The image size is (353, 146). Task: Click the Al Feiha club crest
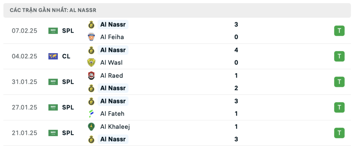[91, 37]
